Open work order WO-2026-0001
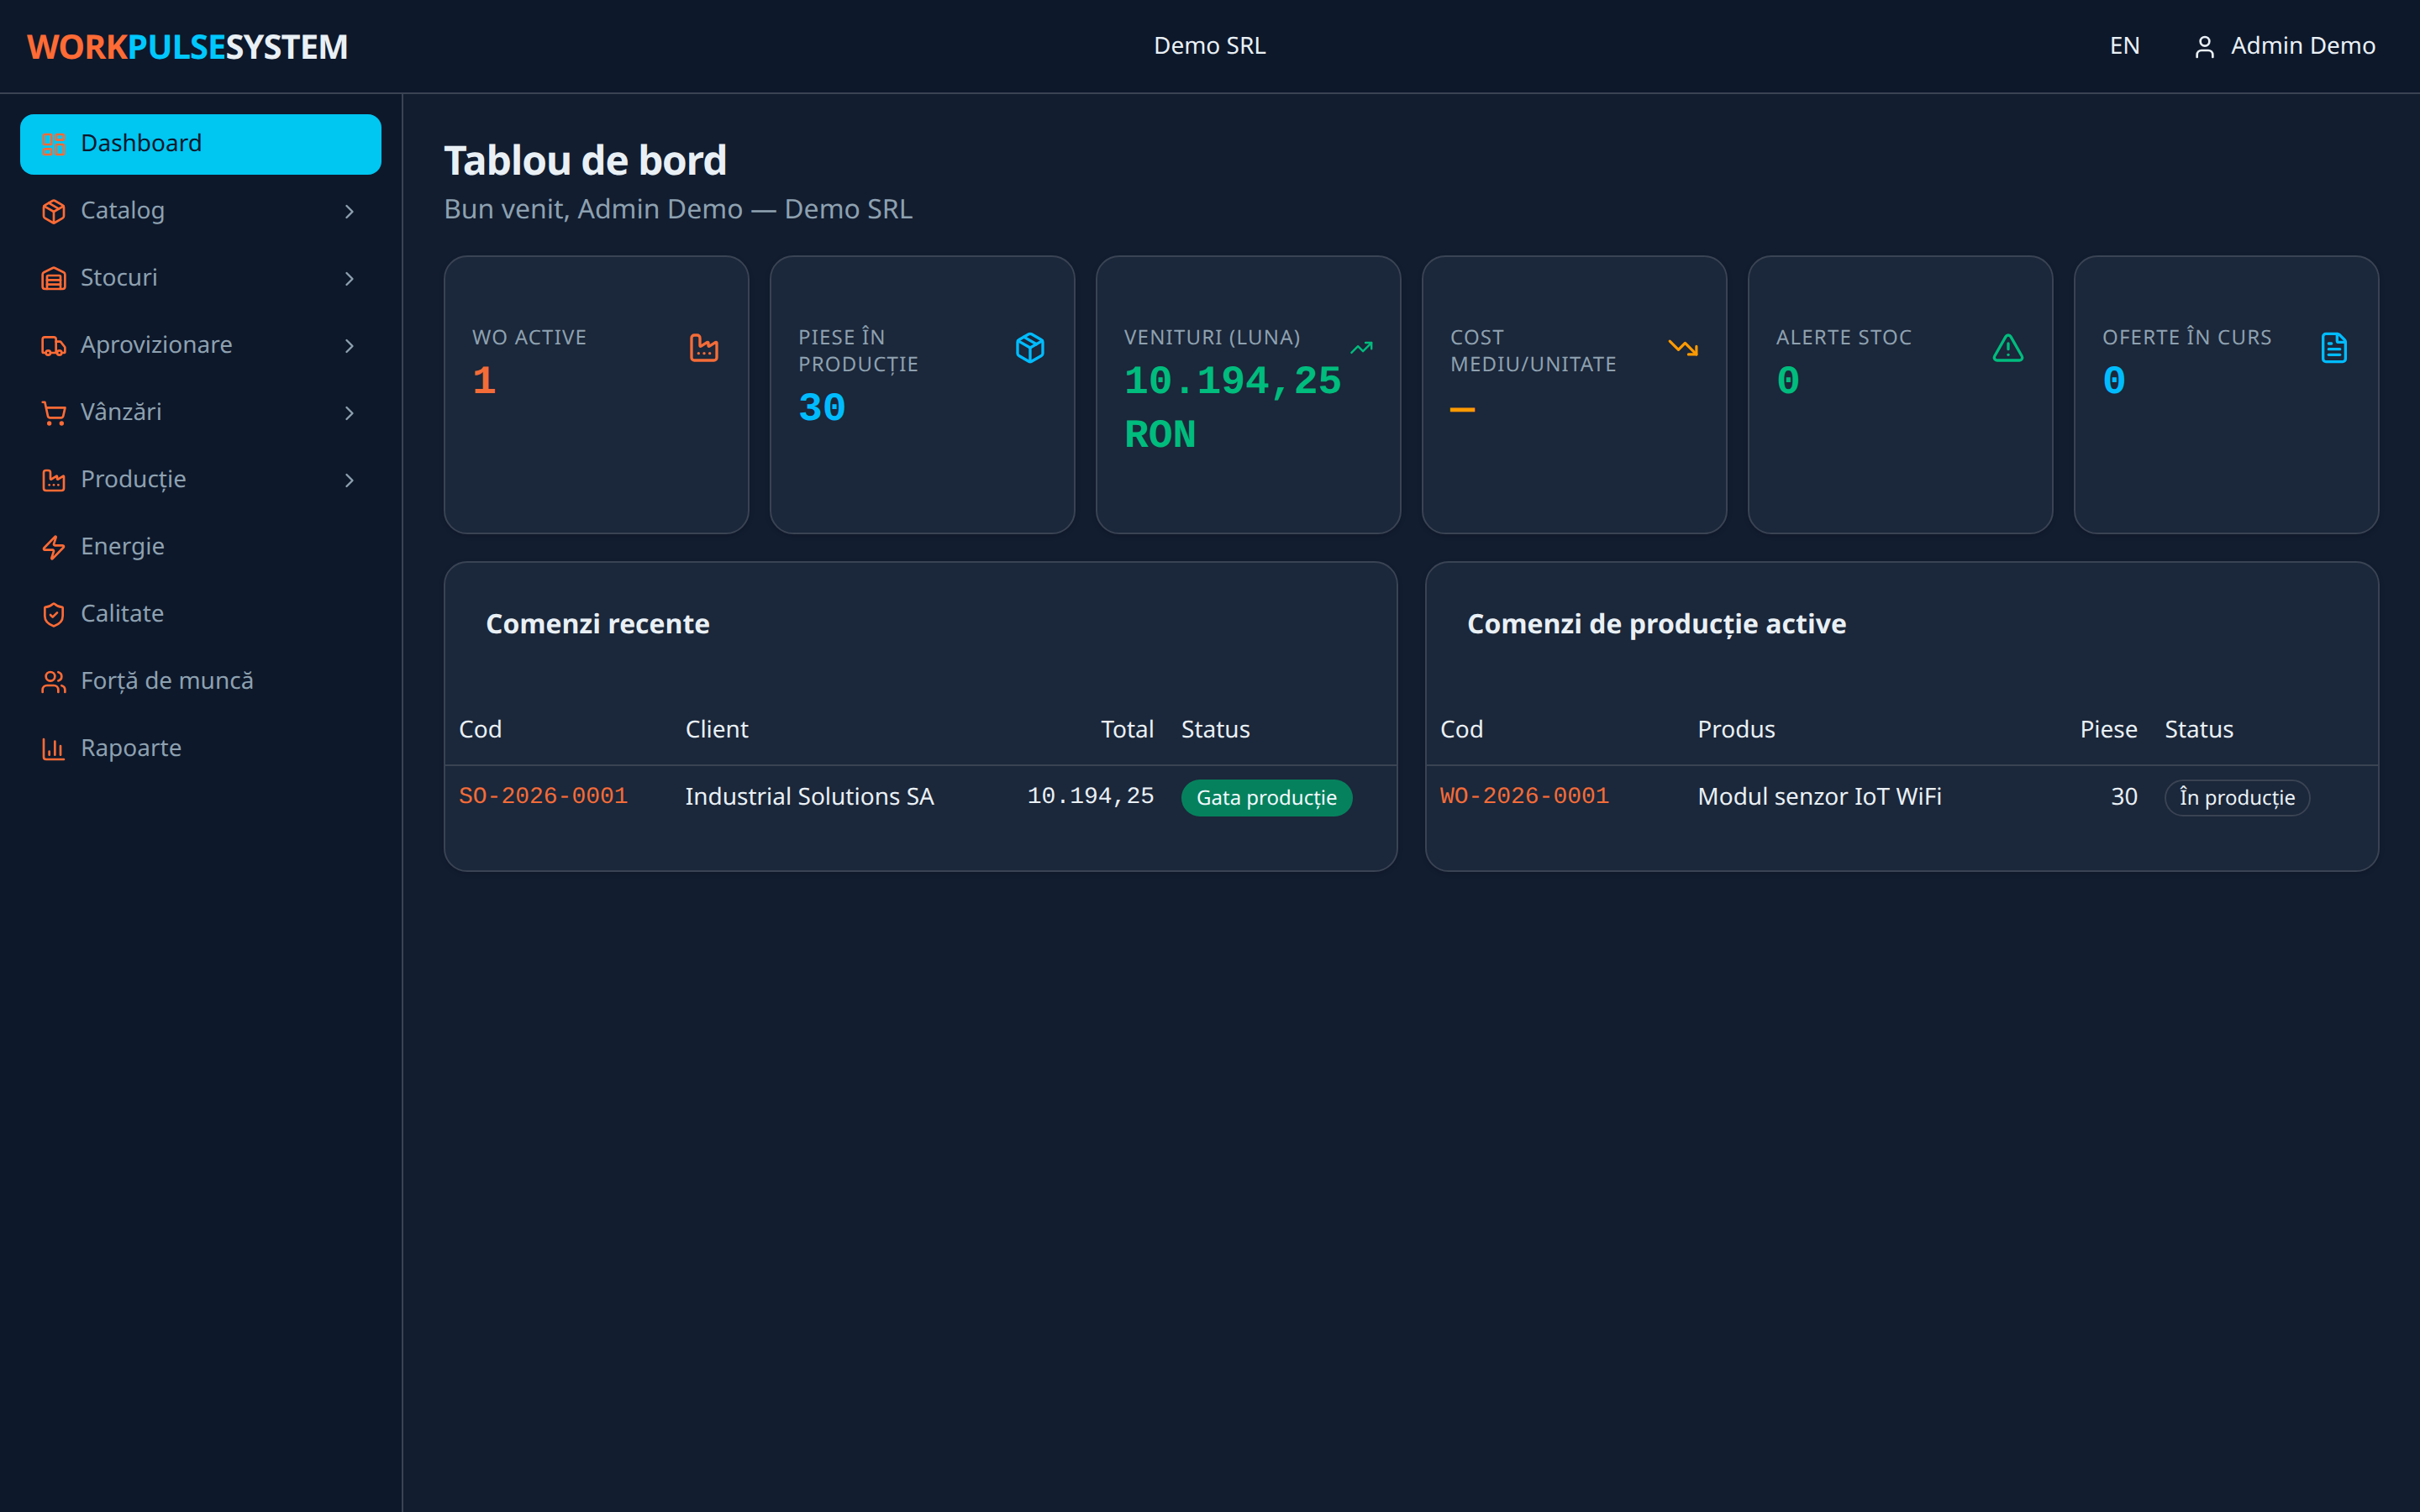The height and width of the screenshot is (1512, 2420). click(1524, 796)
